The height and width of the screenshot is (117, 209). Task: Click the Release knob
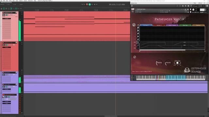(x=159, y=63)
